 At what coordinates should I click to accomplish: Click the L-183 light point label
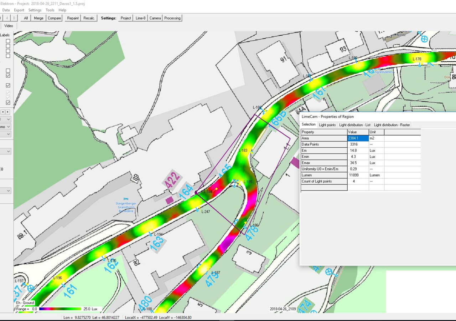pyautogui.click(x=243, y=151)
